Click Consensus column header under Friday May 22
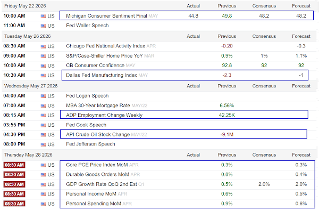This screenshot has width=319, height=211. pyautogui.click(x=264, y=6)
